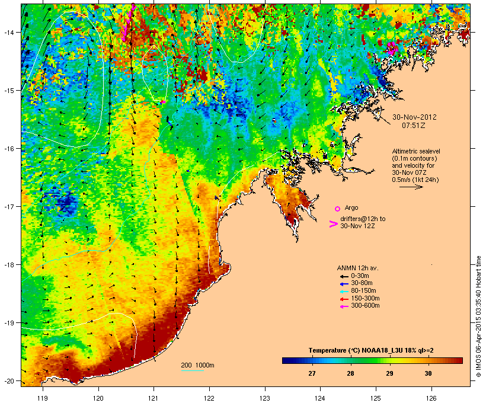Click the 0.5m/s velocity scale arrow
The height and width of the screenshot is (403, 486).
click(411, 187)
